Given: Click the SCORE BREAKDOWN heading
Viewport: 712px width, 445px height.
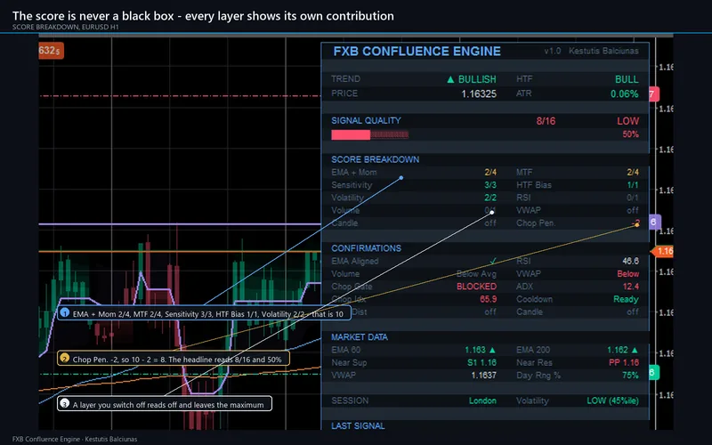Looking at the screenshot, I should pos(375,159).
